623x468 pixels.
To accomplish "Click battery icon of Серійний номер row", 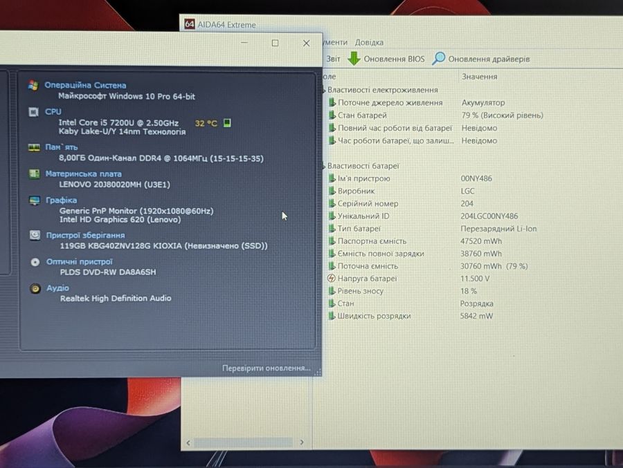I will pyautogui.click(x=332, y=204).
